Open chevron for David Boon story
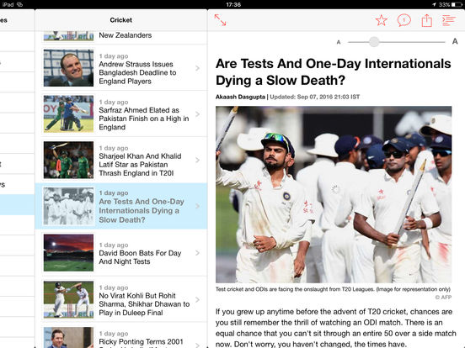The height and width of the screenshot is (348, 465). point(198,253)
